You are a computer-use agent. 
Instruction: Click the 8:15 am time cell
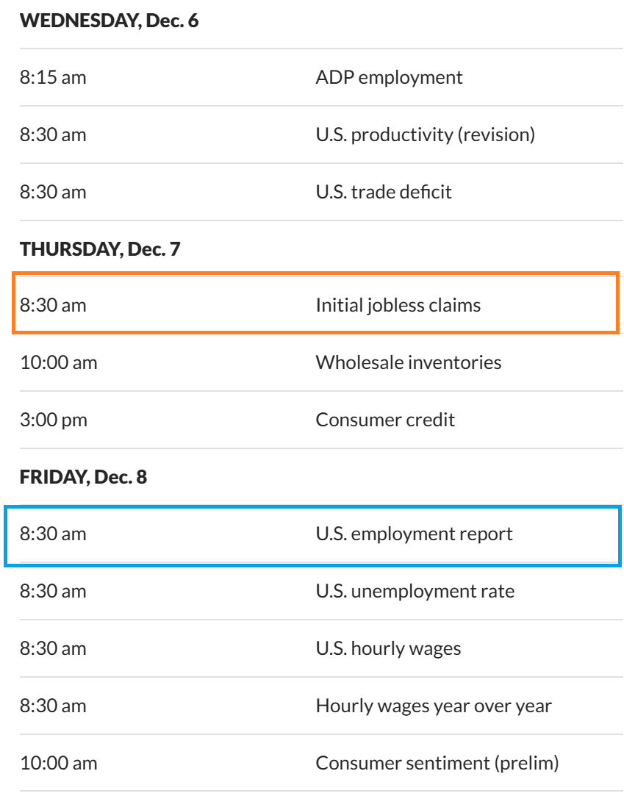click(53, 77)
